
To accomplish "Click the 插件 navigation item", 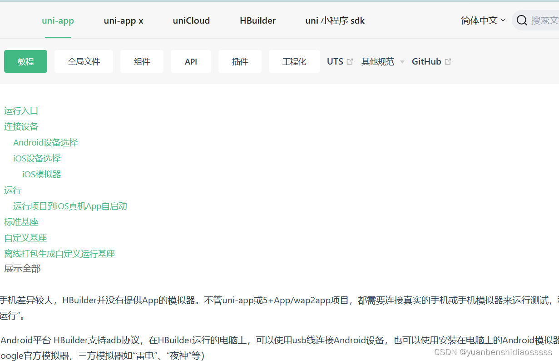I will coord(240,61).
